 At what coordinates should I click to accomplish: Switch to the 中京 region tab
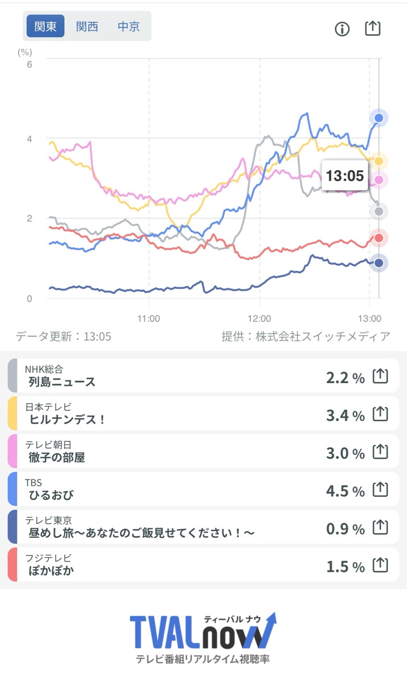pyautogui.click(x=129, y=26)
